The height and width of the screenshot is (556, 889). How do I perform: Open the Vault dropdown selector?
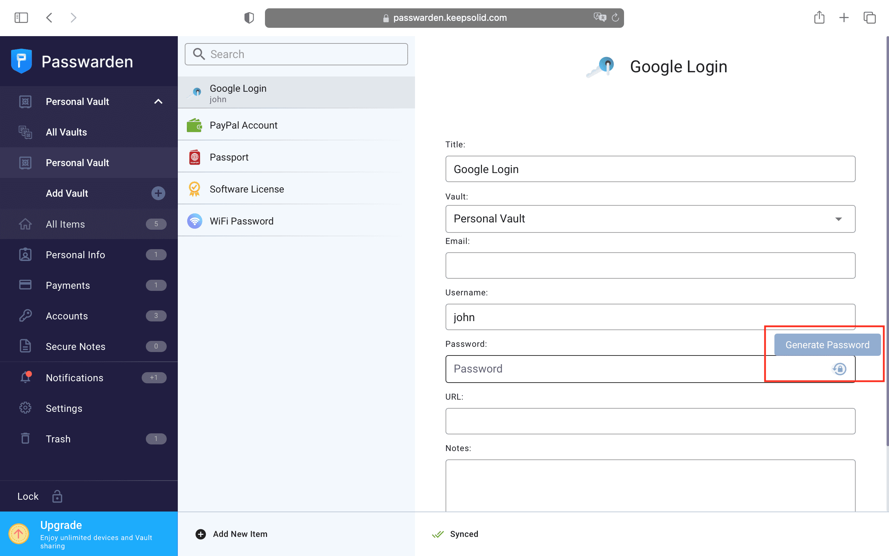pos(650,219)
